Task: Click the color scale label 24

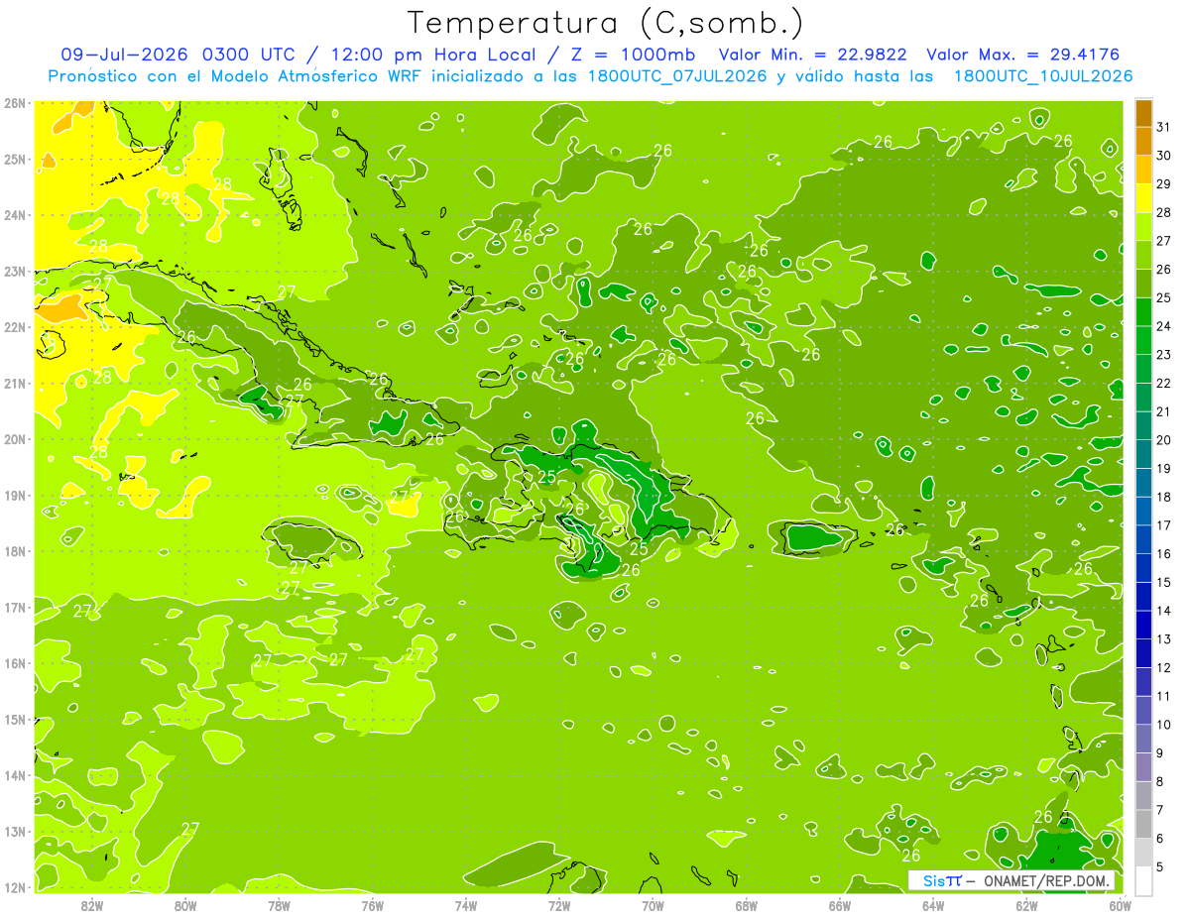Action: click(1164, 326)
